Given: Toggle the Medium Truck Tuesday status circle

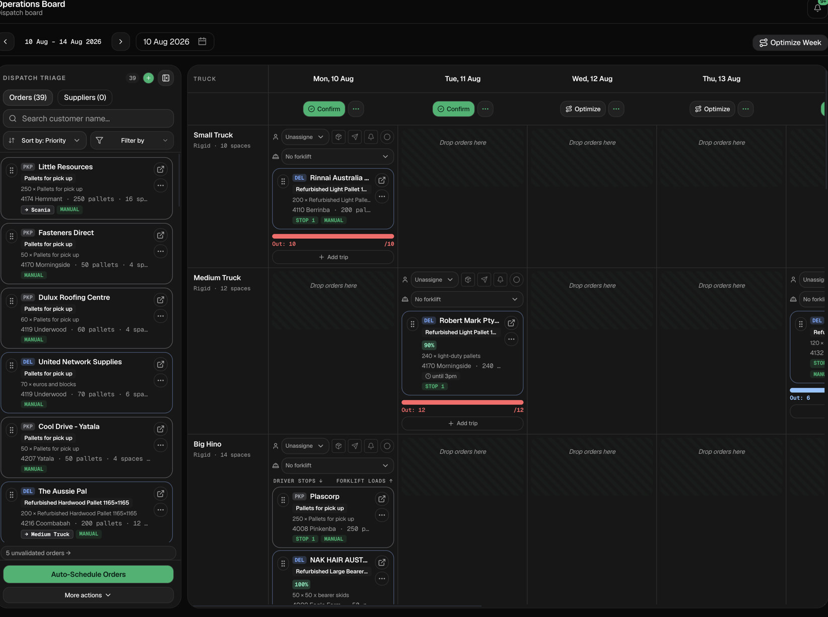Looking at the screenshot, I should pos(516,280).
